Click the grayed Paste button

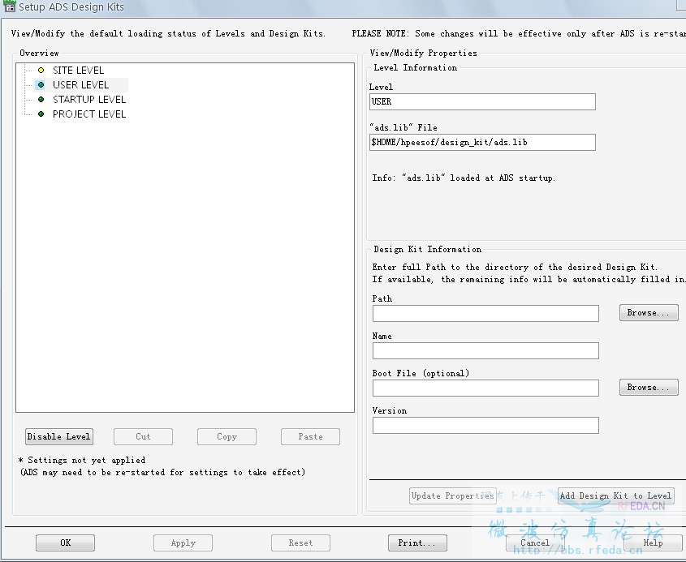[x=310, y=436]
